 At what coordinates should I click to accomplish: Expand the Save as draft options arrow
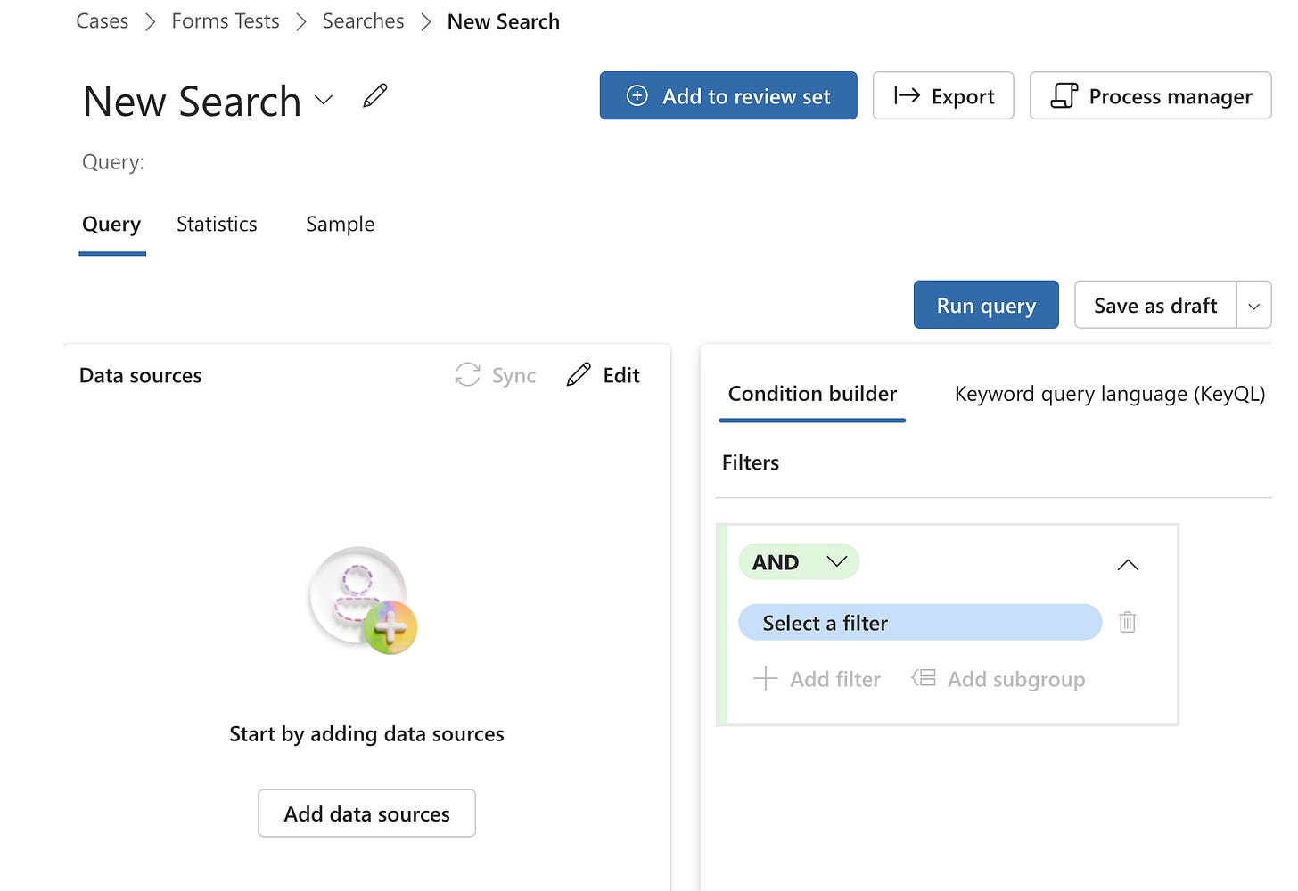point(1253,306)
